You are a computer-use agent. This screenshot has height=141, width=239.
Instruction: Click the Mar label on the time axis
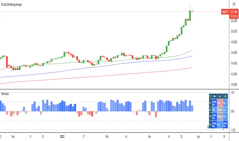(149, 137)
